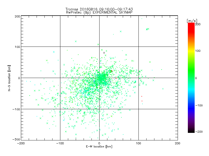
Task: Click the 'E-W location [km]' axis label
Action: tap(99, 147)
